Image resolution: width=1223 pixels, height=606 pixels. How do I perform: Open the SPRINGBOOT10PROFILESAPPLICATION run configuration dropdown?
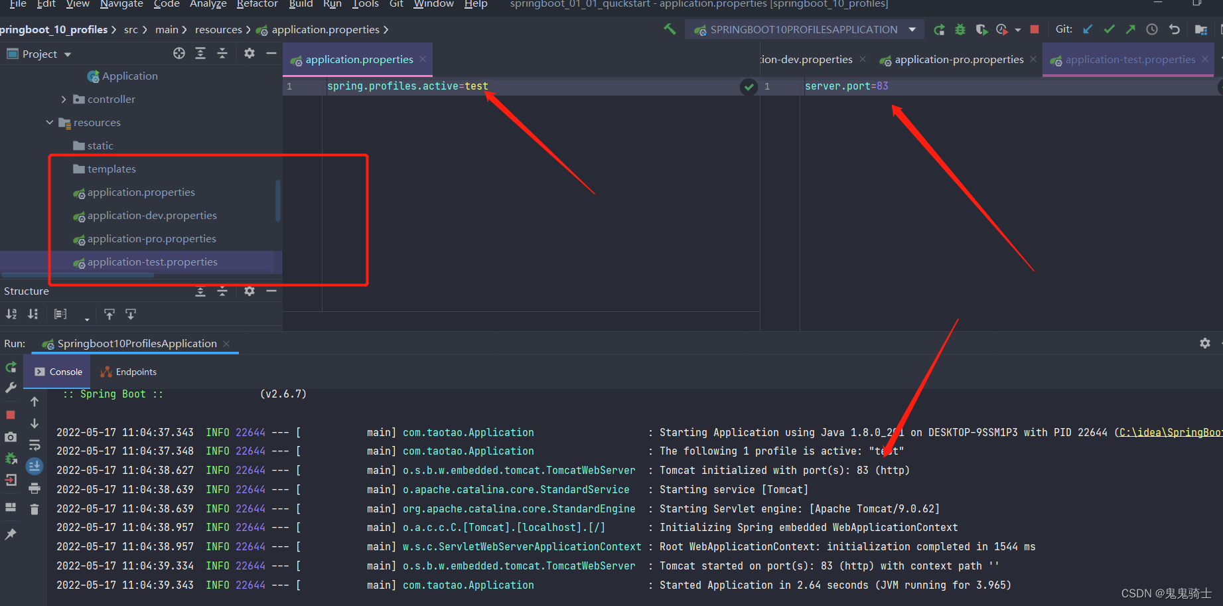pos(804,29)
